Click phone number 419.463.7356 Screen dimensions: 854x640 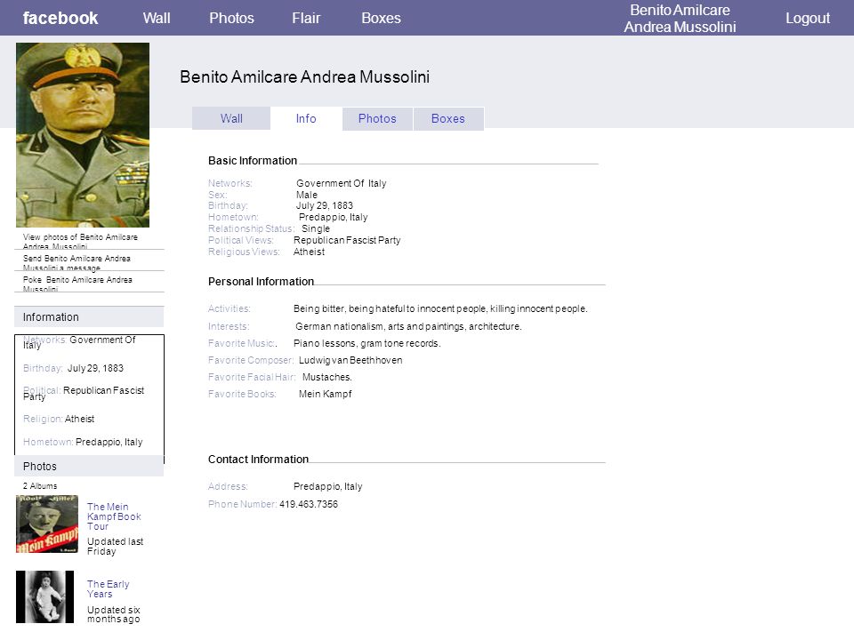pyautogui.click(x=309, y=505)
